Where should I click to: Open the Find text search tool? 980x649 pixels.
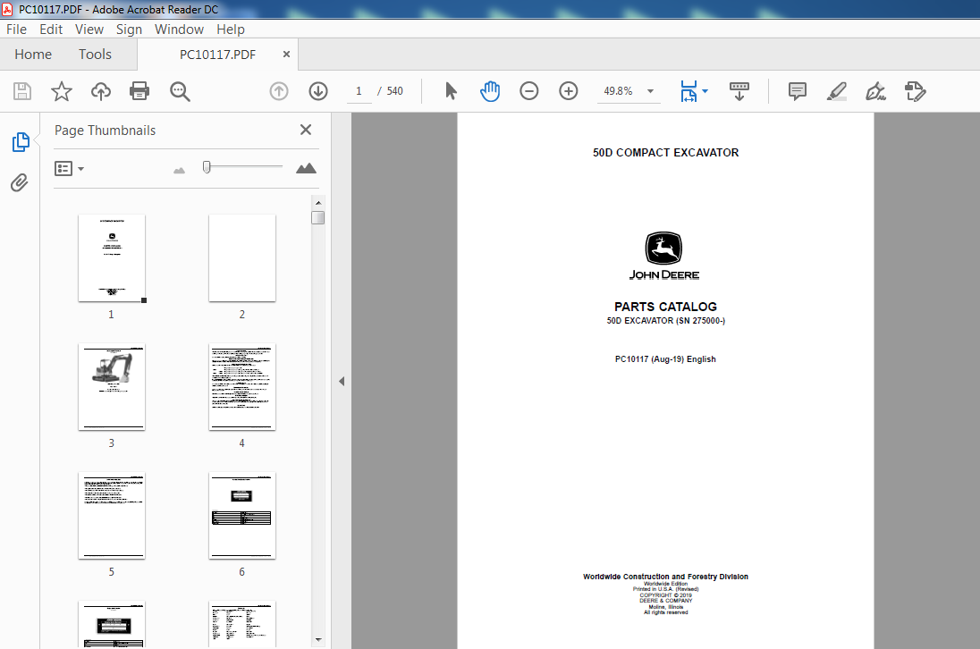pyautogui.click(x=180, y=91)
